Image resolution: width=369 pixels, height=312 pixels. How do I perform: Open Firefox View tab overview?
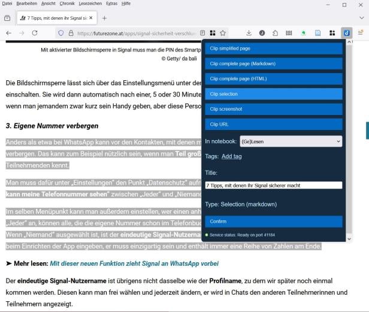click(x=7, y=18)
